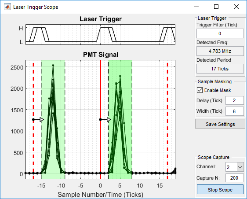This screenshot has width=247, height=199.
Task: Click the Laser Trigger waveform plot
Action: pyautogui.click(x=100, y=34)
